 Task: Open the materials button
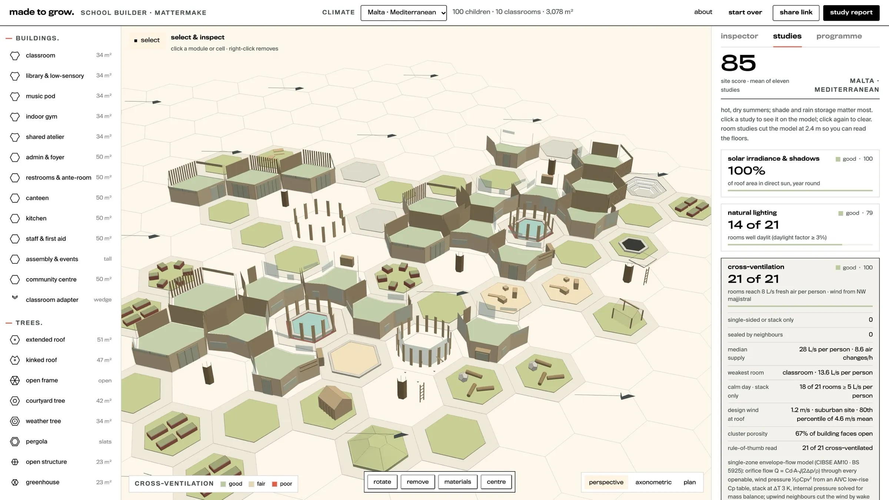click(457, 482)
